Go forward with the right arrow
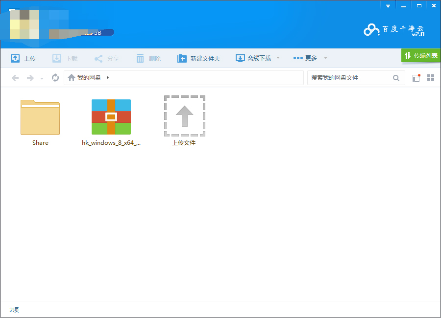The height and width of the screenshot is (318, 441). click(30, 78)
